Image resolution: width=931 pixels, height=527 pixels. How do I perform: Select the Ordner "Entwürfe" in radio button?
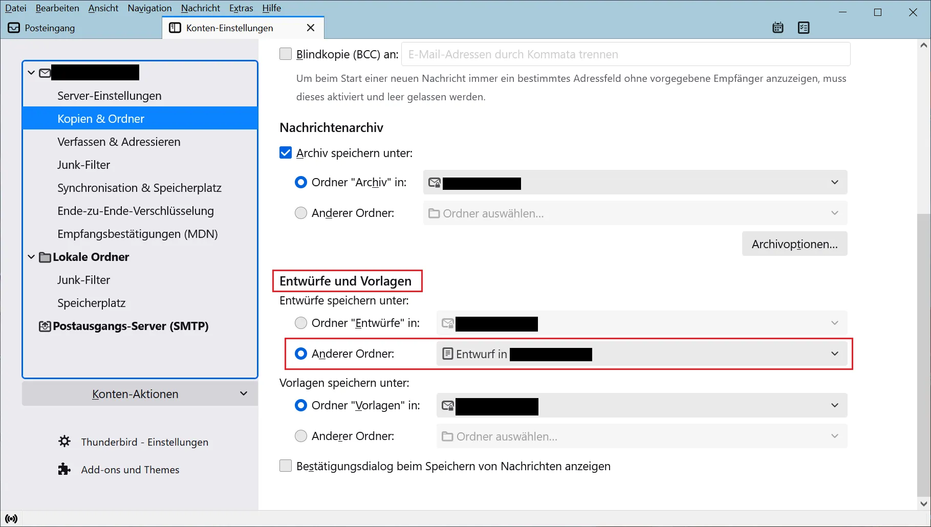point(301,323)
